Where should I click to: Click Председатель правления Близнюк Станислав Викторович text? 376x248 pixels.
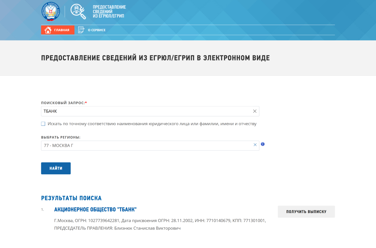coord(117,228)
